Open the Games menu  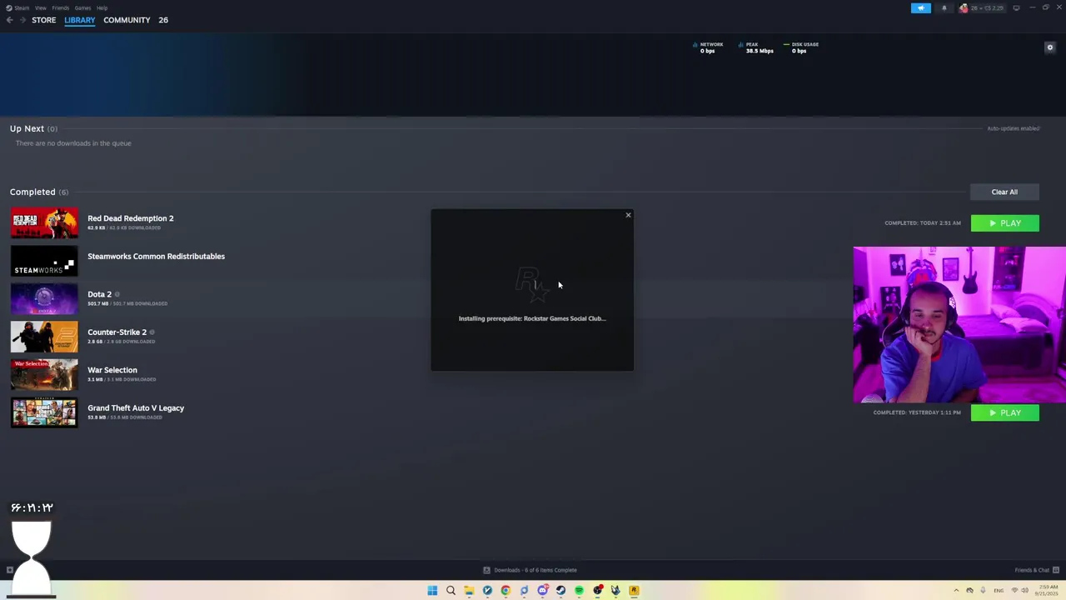coord(82,7)
